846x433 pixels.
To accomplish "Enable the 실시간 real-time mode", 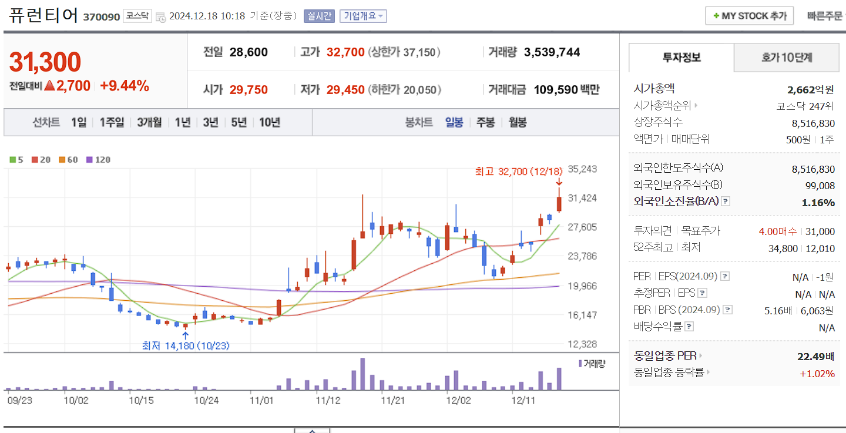I will click(321, 16).
